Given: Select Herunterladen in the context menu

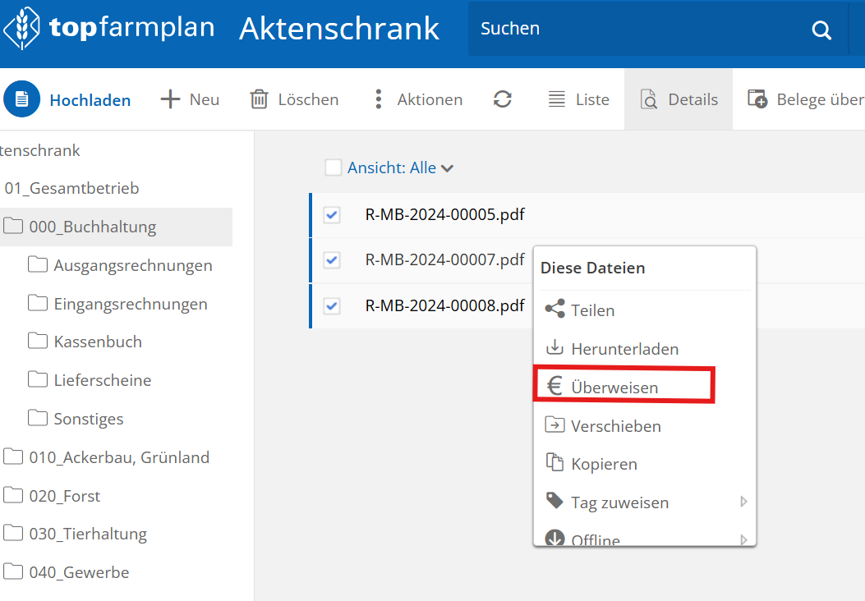Looking at the screenshot, I should 624,349.
